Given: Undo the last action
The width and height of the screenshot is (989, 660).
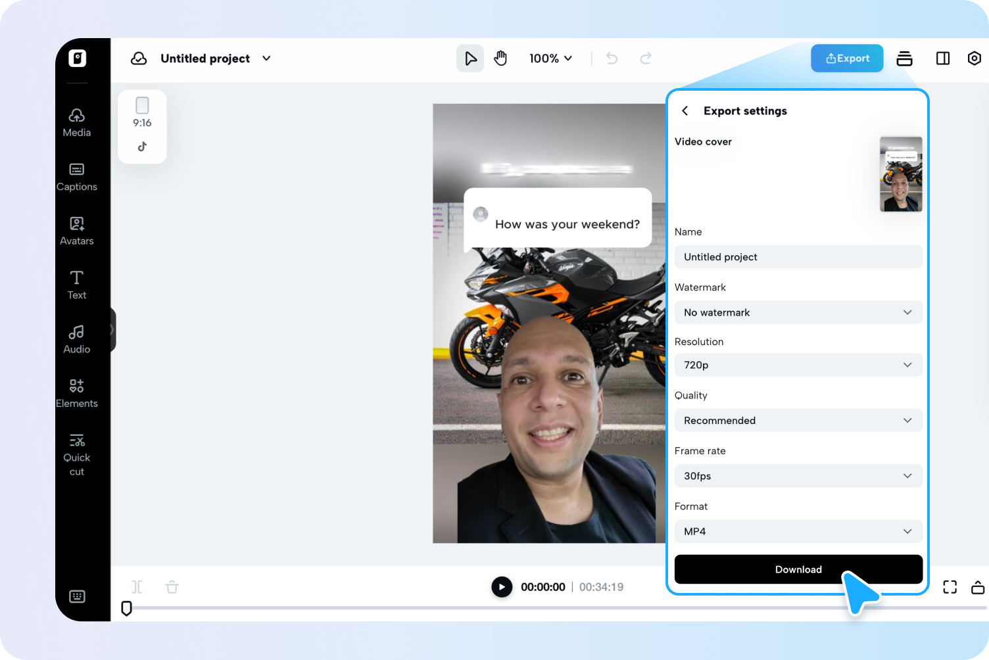Looking at the screenshot, I should click(612, 59).
